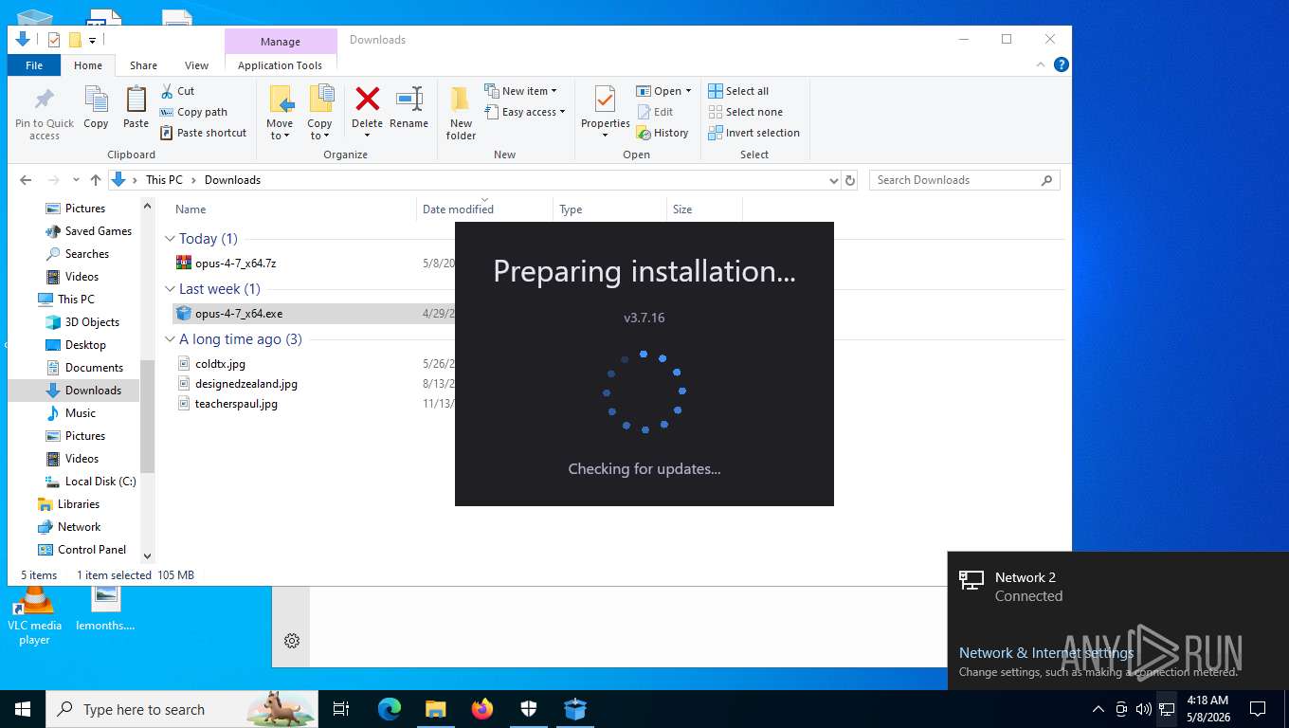
Task: Open the Application Tools tab
Action: pyautogui.click(x=280, y=65)
